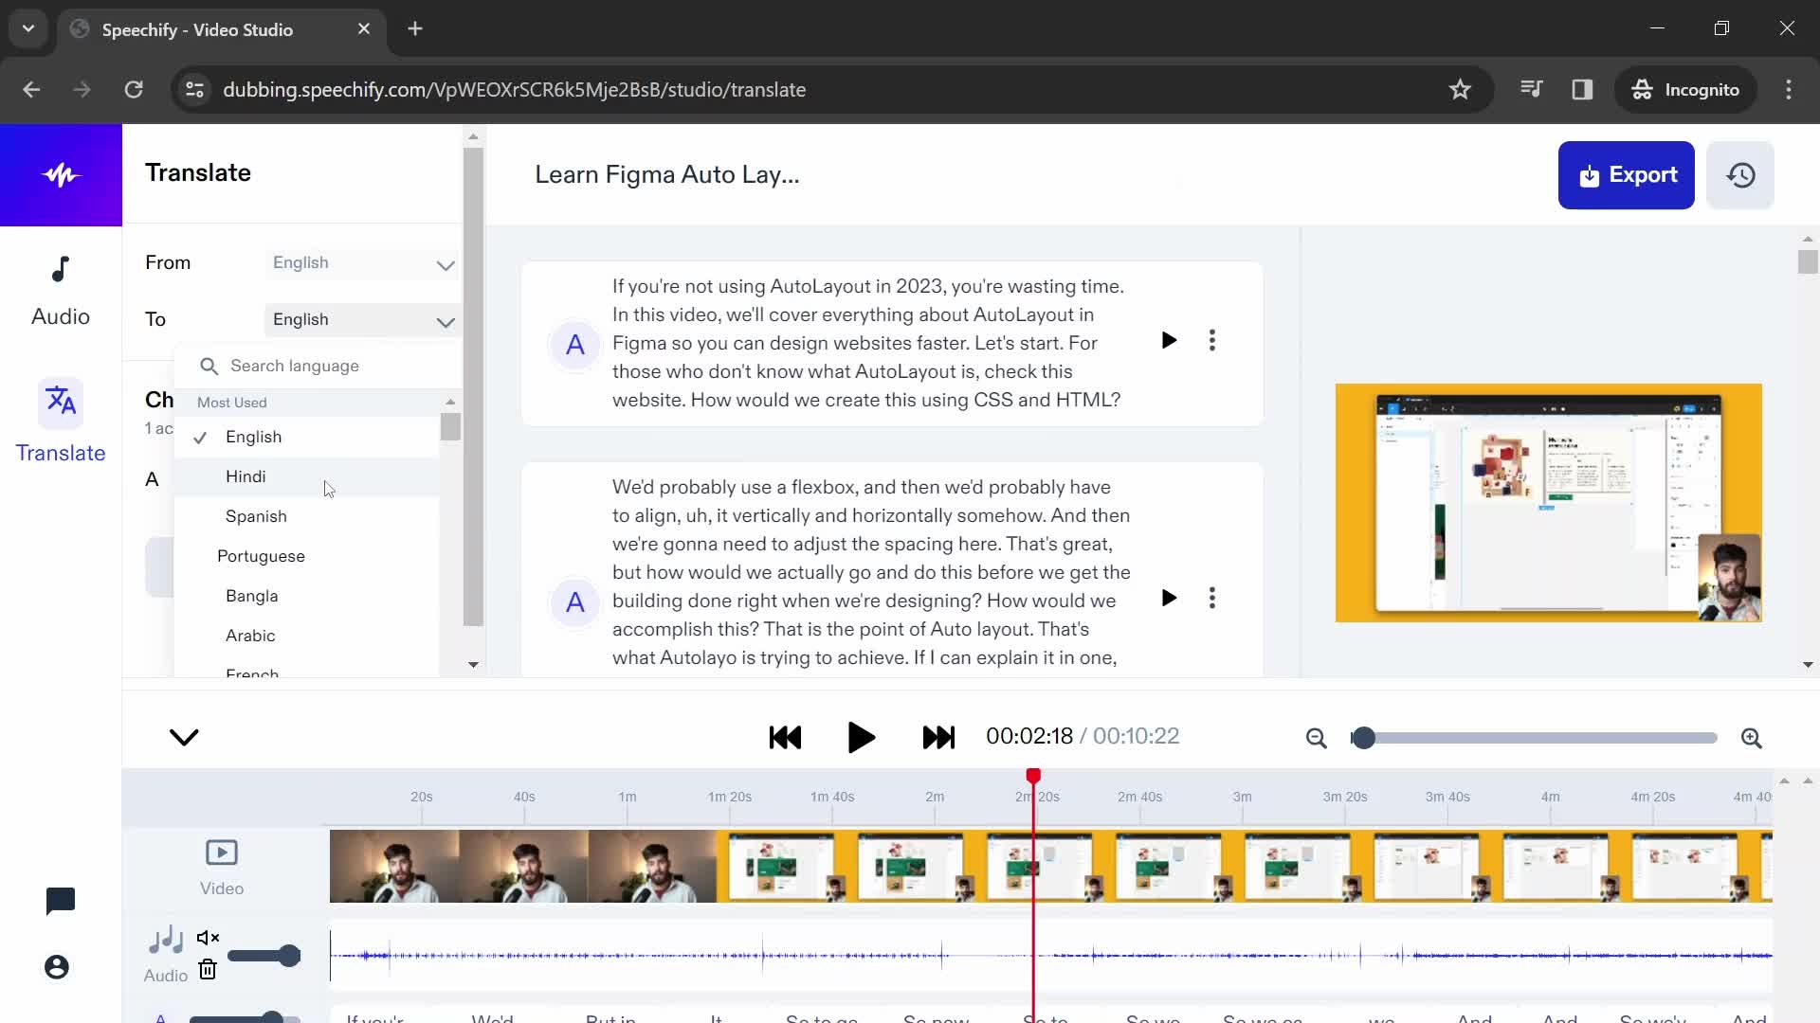Adjust speaker A track volume slider
The image size is (1820, 1023).
pyautogui.click(x=245, y=1018)
